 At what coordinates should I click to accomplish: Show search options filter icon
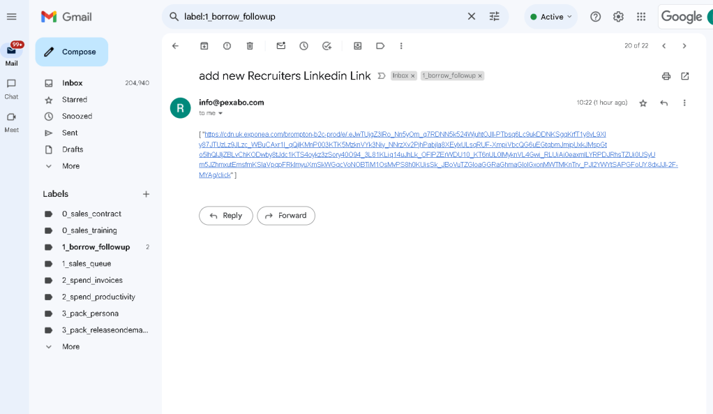(x=494, y=17)
